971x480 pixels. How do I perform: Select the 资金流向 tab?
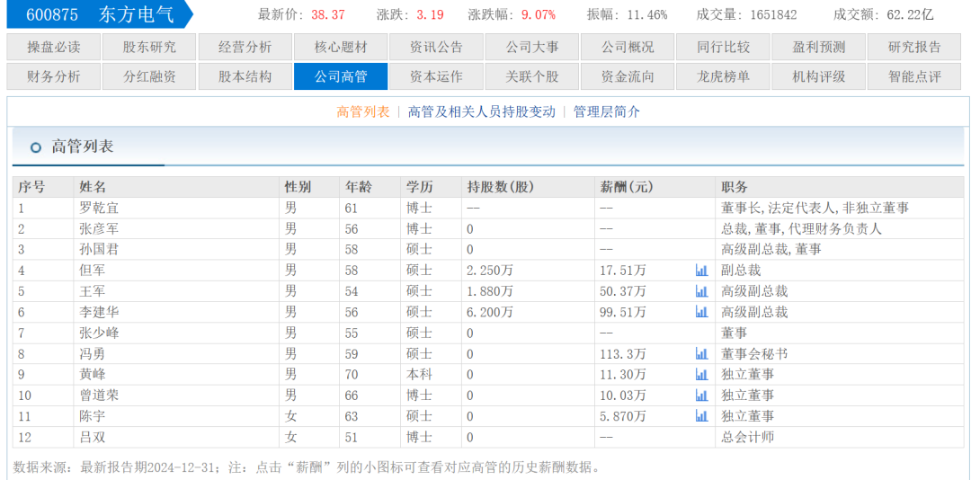628,76
